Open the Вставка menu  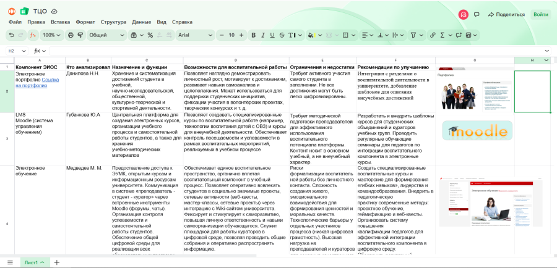(x=61, y=22)
